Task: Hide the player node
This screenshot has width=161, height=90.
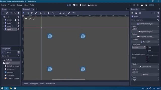Action: (18, 23)
